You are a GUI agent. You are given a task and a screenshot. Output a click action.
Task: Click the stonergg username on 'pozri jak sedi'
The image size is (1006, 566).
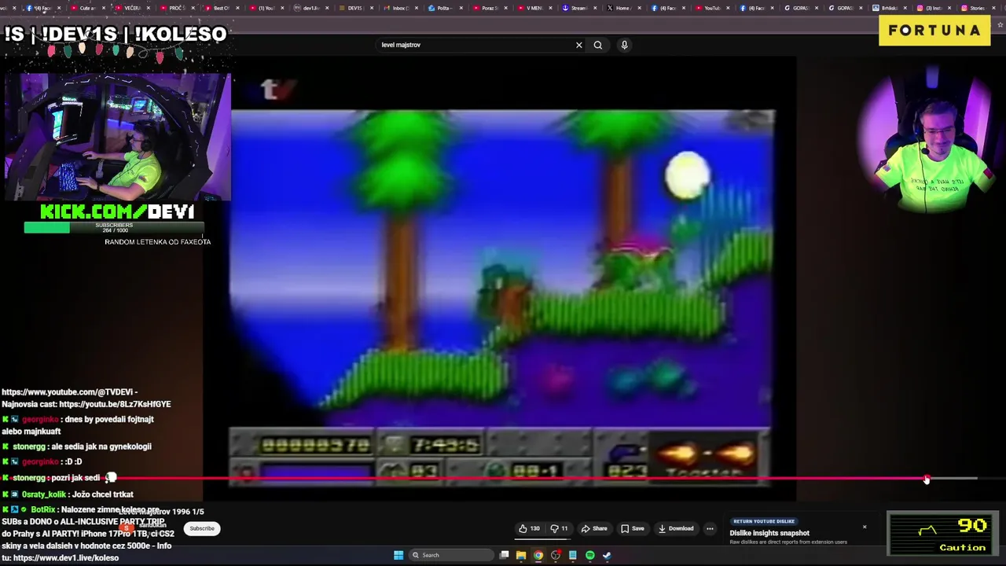click(x=29, y=478)
